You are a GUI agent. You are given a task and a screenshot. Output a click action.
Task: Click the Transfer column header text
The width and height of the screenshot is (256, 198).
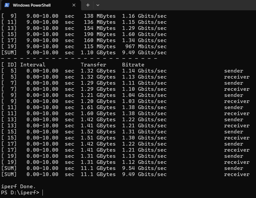[x=93, y=65]
